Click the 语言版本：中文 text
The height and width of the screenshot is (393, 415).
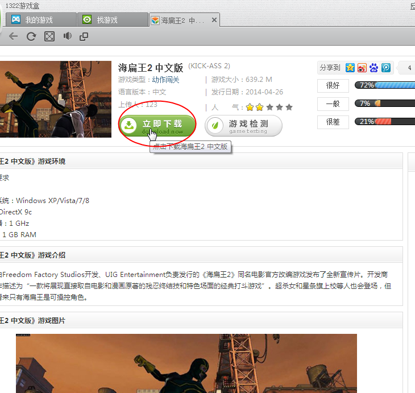[x=142, y=92]
